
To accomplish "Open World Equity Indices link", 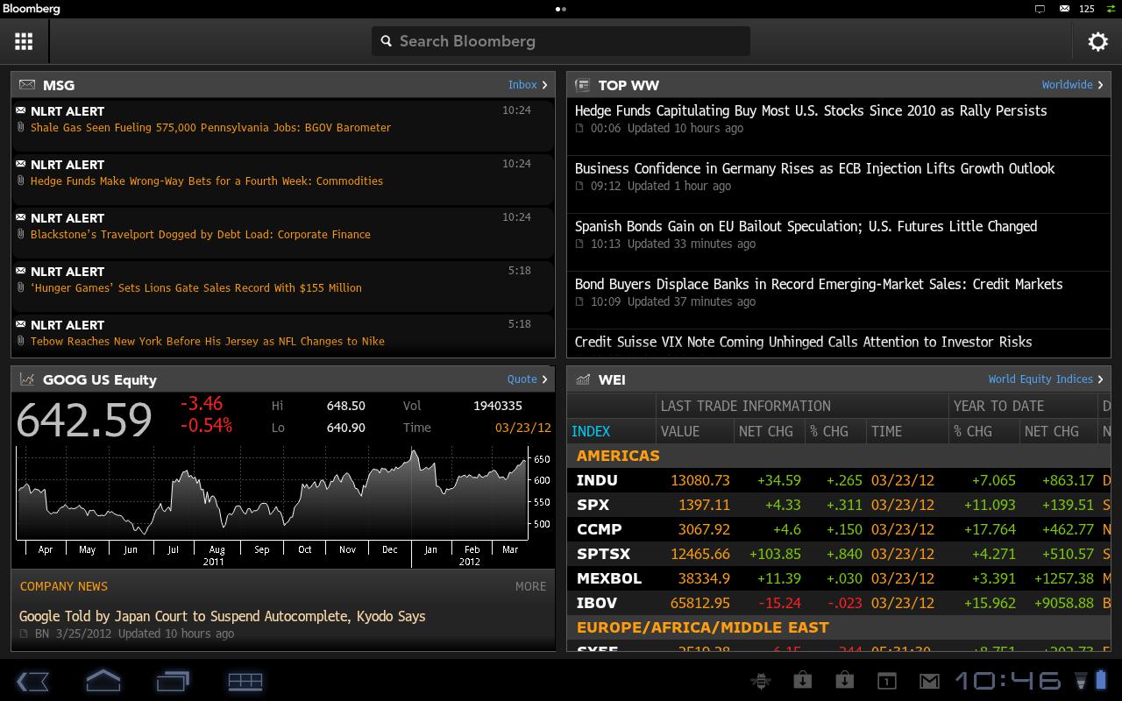I will (1040, 379).
